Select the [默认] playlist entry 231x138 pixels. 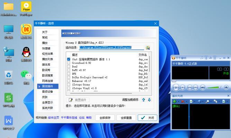[176, 106]
